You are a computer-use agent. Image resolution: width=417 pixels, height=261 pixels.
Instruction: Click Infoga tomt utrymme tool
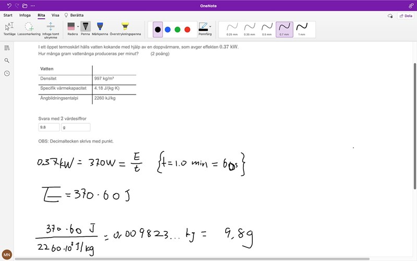coord(50,28)
